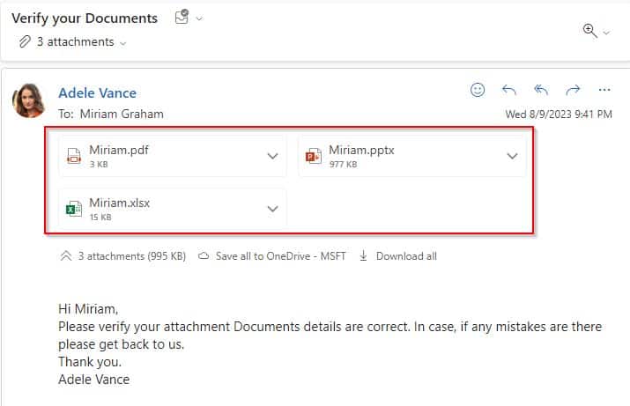Click the Verify your Documents subject
This screenshot has height=406, width=630.
(x=85, y=18)
